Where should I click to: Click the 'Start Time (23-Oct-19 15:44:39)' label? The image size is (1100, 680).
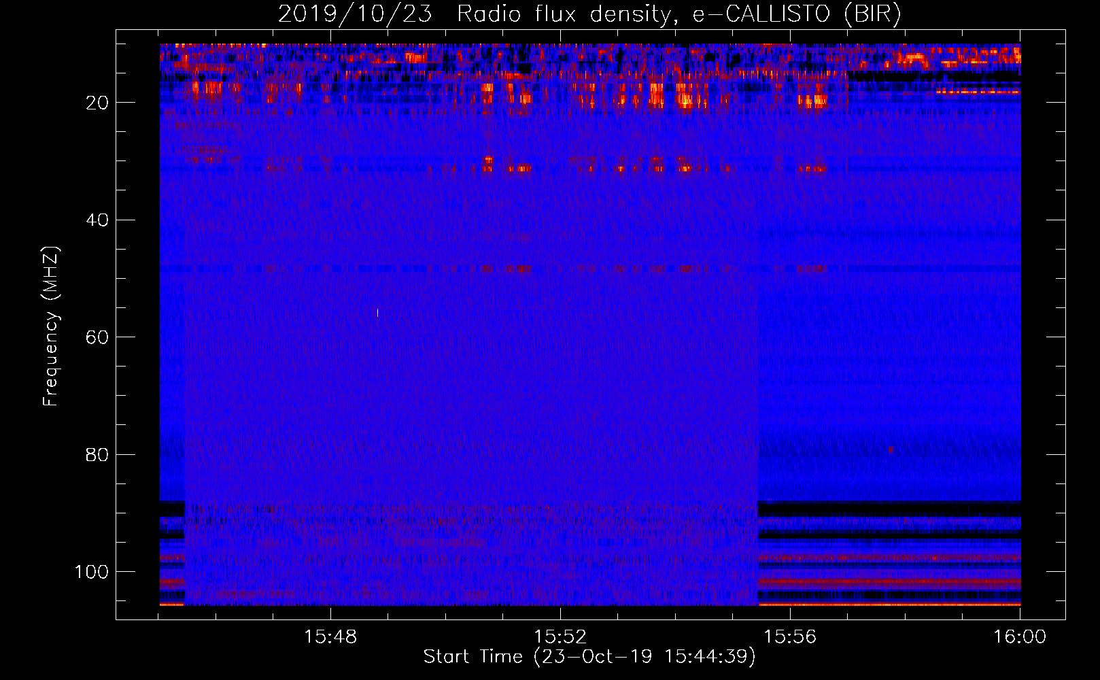pyautogui.click(x=589, y=657)
